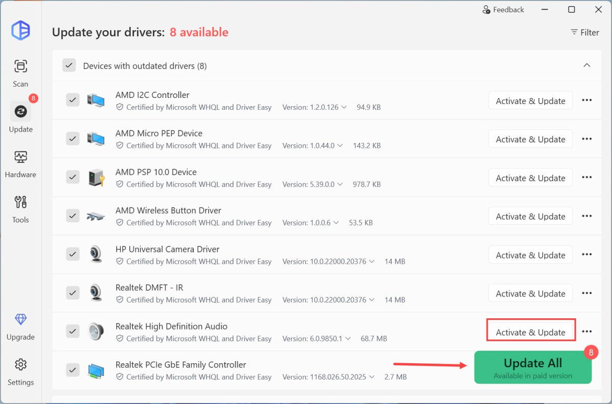Collapse the Devices with outdated drivers section
This screenshot has height=404, width=612.
586,66
